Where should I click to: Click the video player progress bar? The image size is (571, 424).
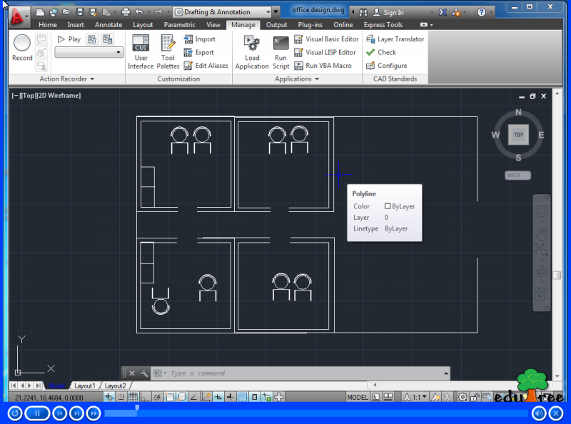click(x=316, y=413)
